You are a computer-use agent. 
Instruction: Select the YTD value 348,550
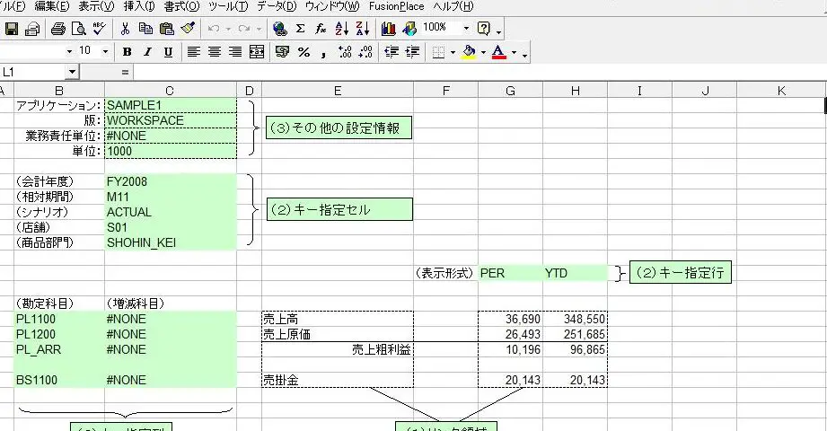tap(575, 319)
